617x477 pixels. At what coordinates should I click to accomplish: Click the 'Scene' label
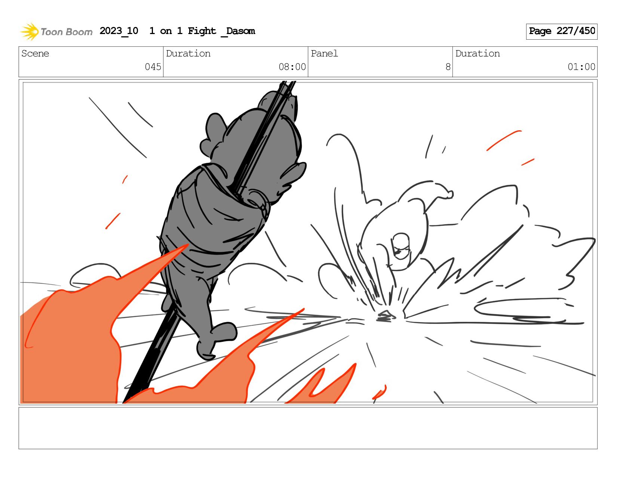(x=35, y=53)
